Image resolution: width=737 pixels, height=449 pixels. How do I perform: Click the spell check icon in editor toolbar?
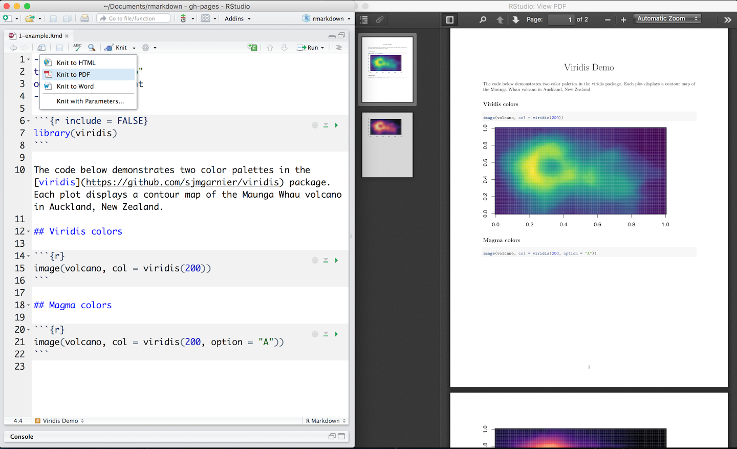tap(77, 47)
